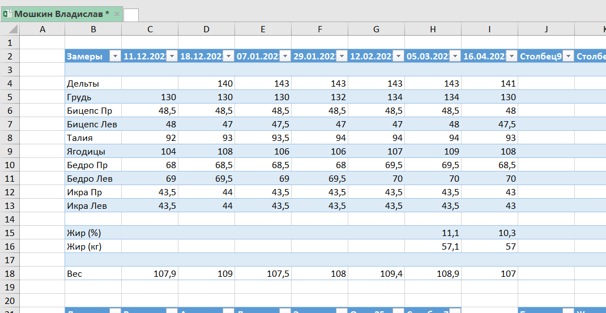Open the 11.12.2022 column filter dropdown
Image resolution: width=606 pixels, height=313 pixels.
[172, 57]
